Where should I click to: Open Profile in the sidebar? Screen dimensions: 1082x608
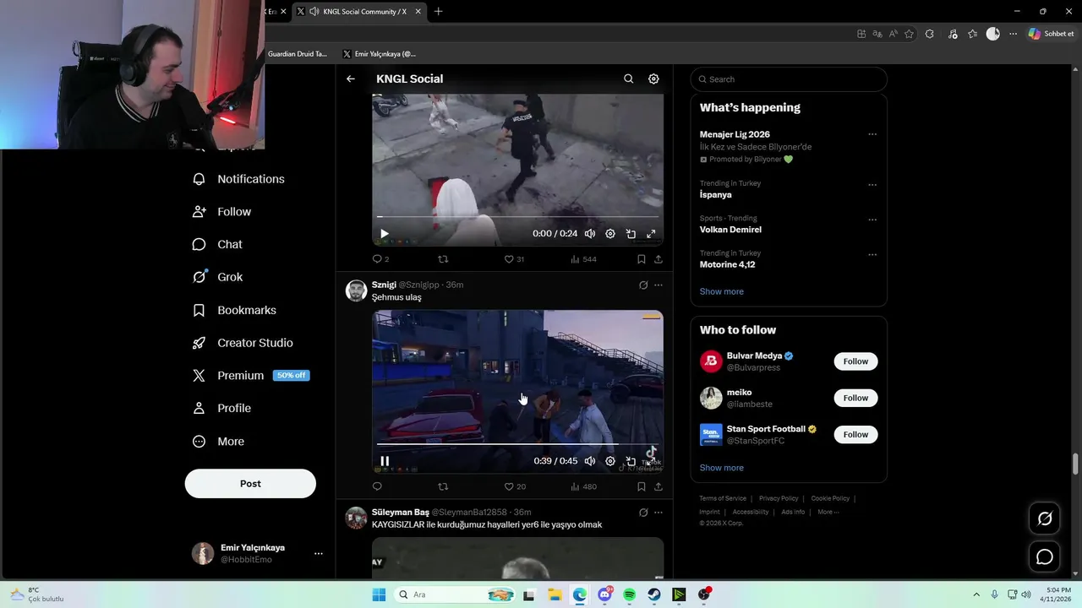[x=221, y=409]
